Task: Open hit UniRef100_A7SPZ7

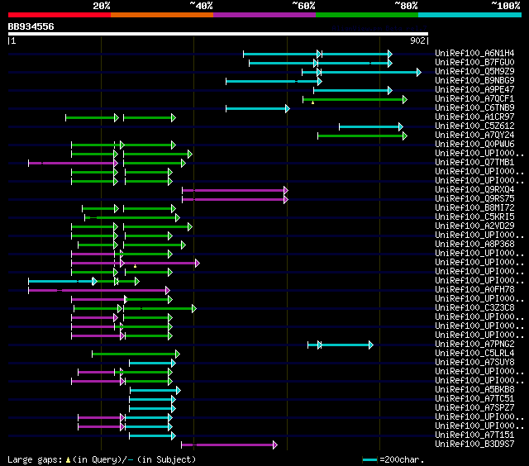Action: (x=474, y=408)
